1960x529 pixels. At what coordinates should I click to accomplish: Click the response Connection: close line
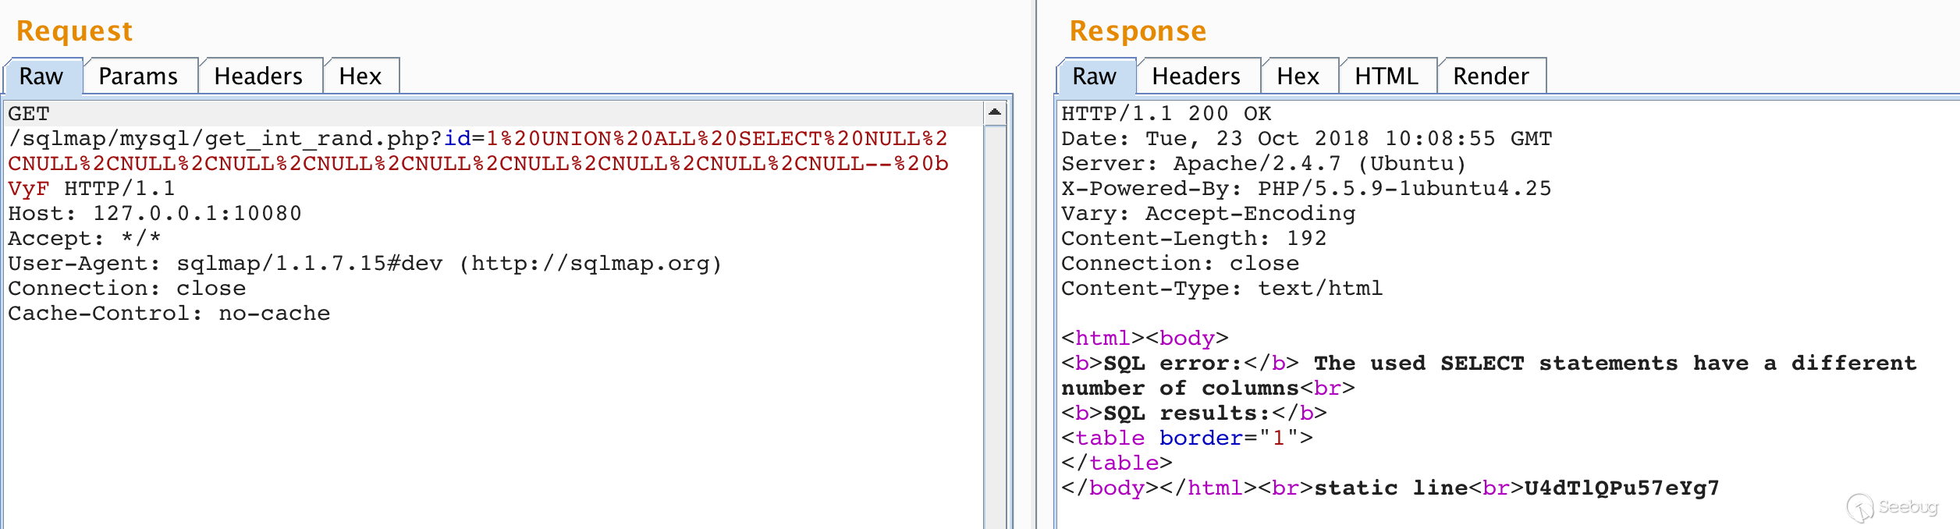tap(1181, 264)
